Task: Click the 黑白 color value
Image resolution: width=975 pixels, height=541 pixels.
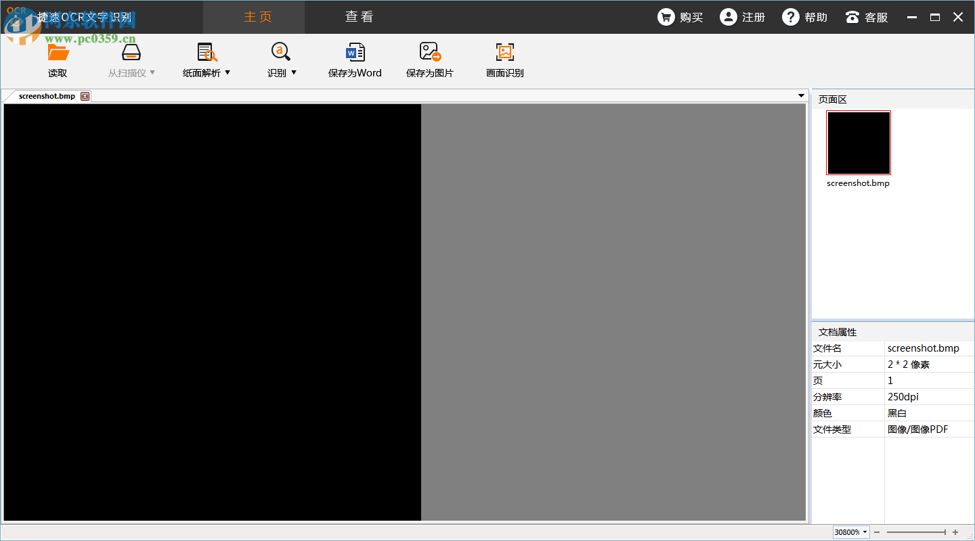Action: [x=897, y=413]
